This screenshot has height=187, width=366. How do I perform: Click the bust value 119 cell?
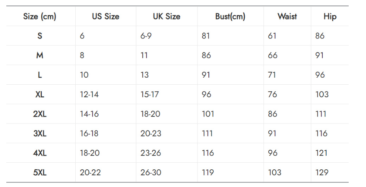point(208,172)
